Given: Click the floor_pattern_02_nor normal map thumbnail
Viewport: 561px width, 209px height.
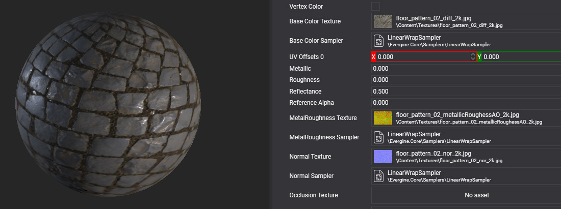Looking at the screenshot, I should pyautogui.click(x=382, y=157).
